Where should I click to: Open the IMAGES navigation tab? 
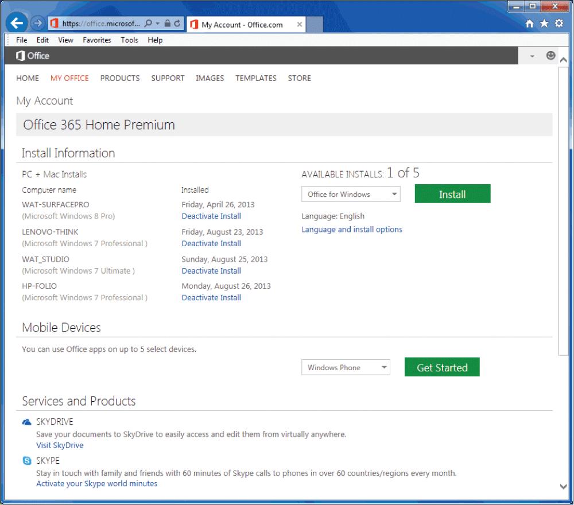click(210, 78)
